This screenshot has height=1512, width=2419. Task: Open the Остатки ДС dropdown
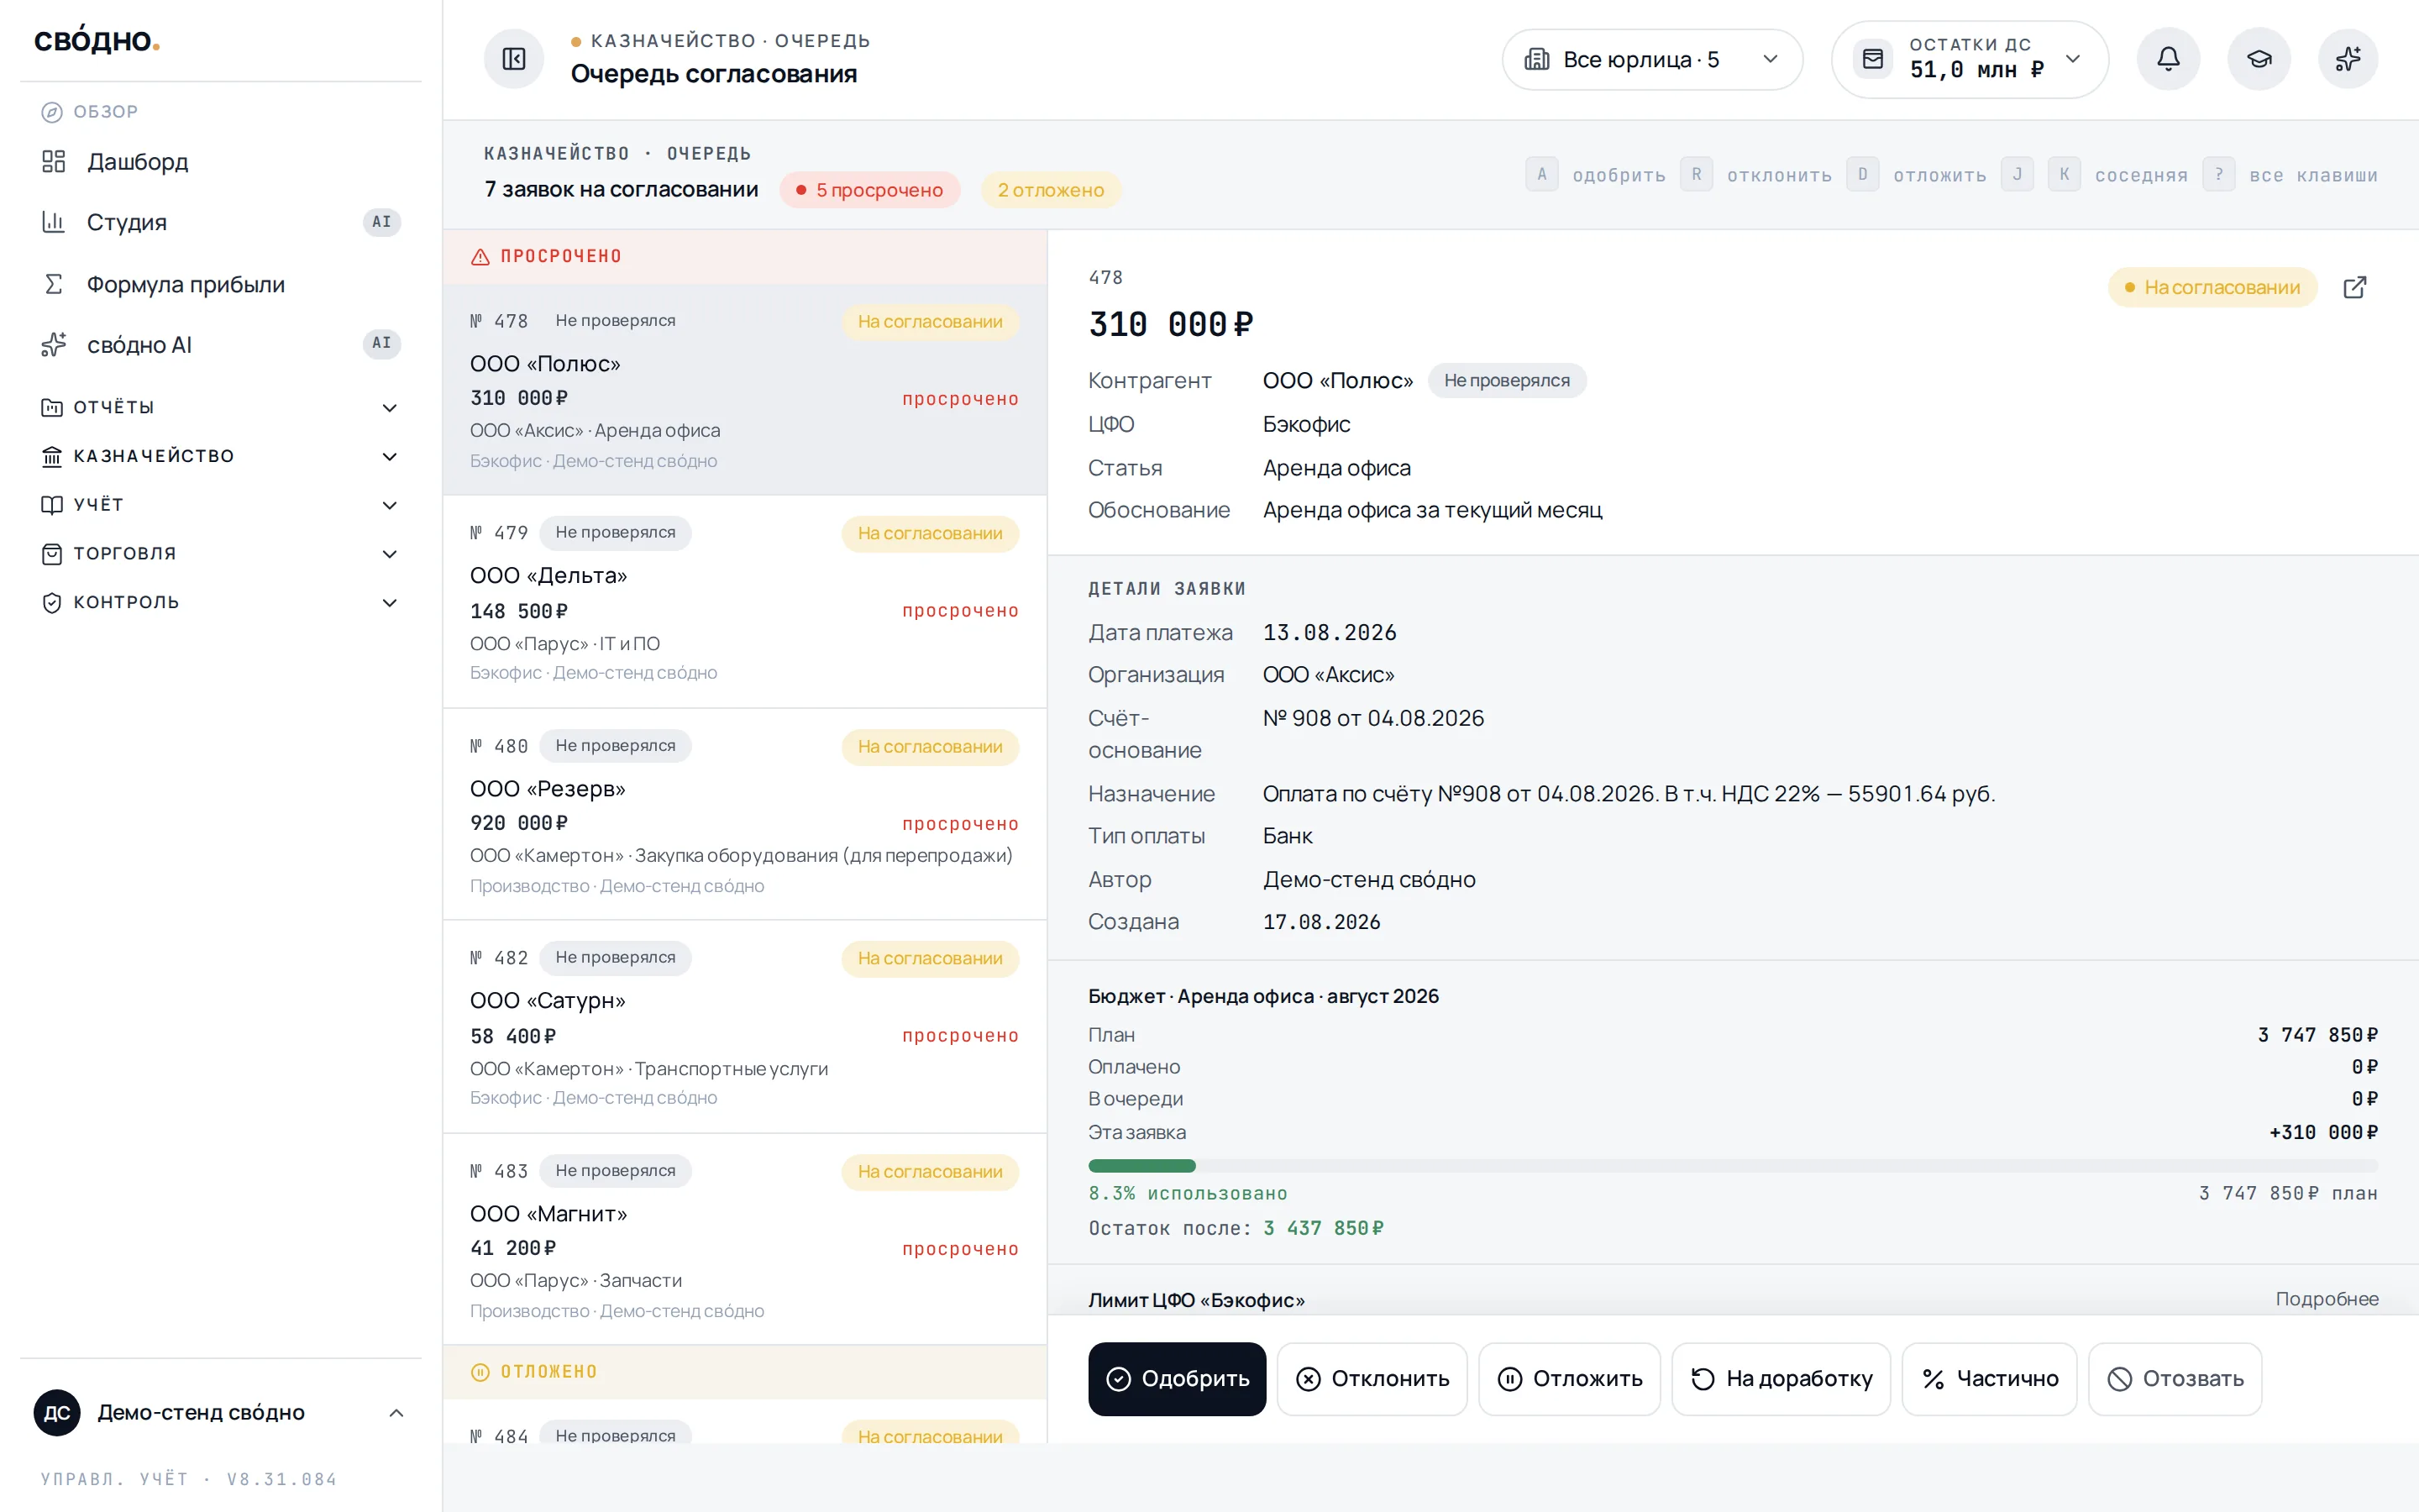pos(1969,59)
